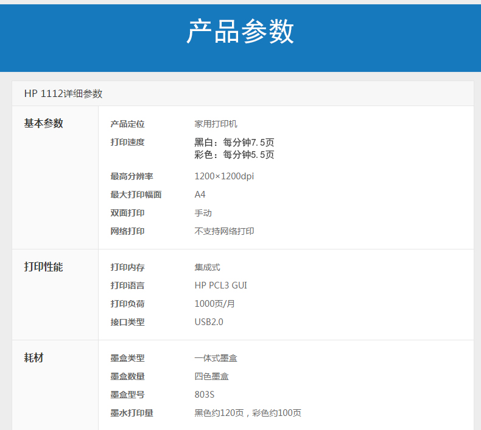
Task: Click the 最高分辨率 label
Action: point(132,176)
